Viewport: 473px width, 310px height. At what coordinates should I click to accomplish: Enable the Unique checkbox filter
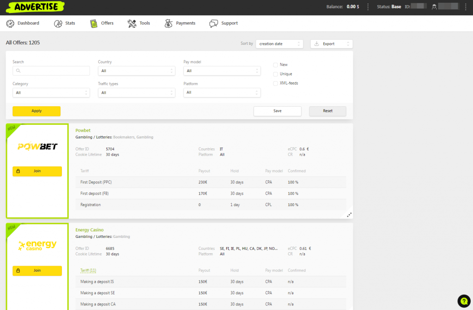point(275,74)
